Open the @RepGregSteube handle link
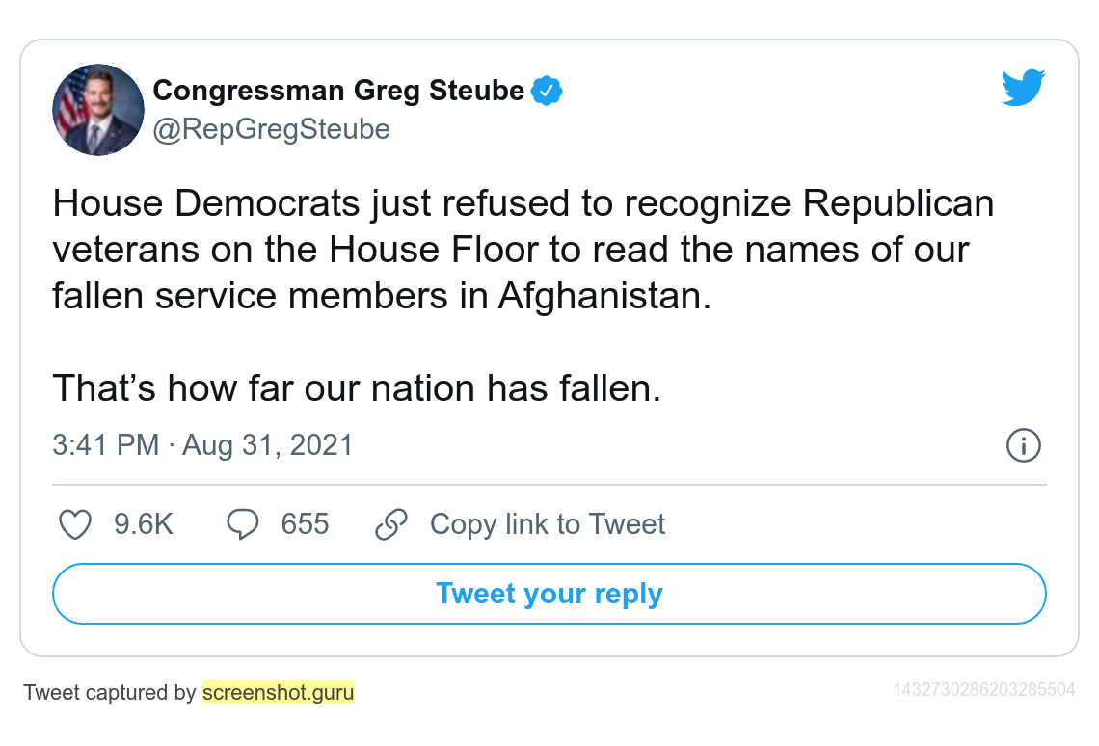The width and height of the screenshot is (1099, 746). point(271,129)
